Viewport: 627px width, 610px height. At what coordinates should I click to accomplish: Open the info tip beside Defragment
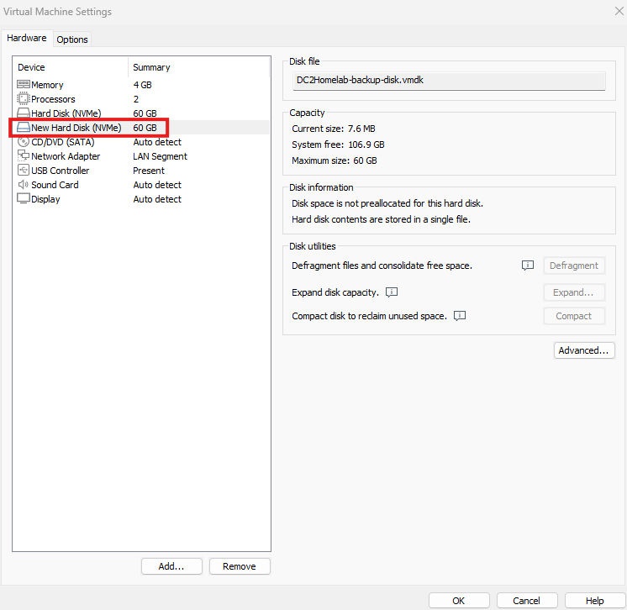[528, 266]
